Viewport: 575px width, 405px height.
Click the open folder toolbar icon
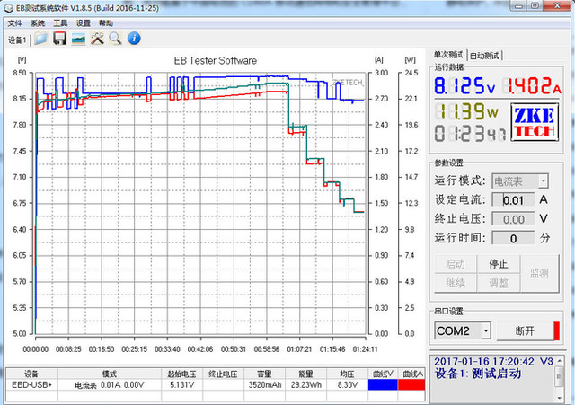coord(40,39)
